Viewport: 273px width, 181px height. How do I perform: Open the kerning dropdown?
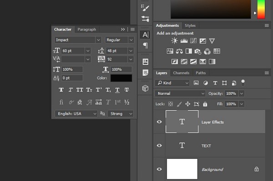88,59
